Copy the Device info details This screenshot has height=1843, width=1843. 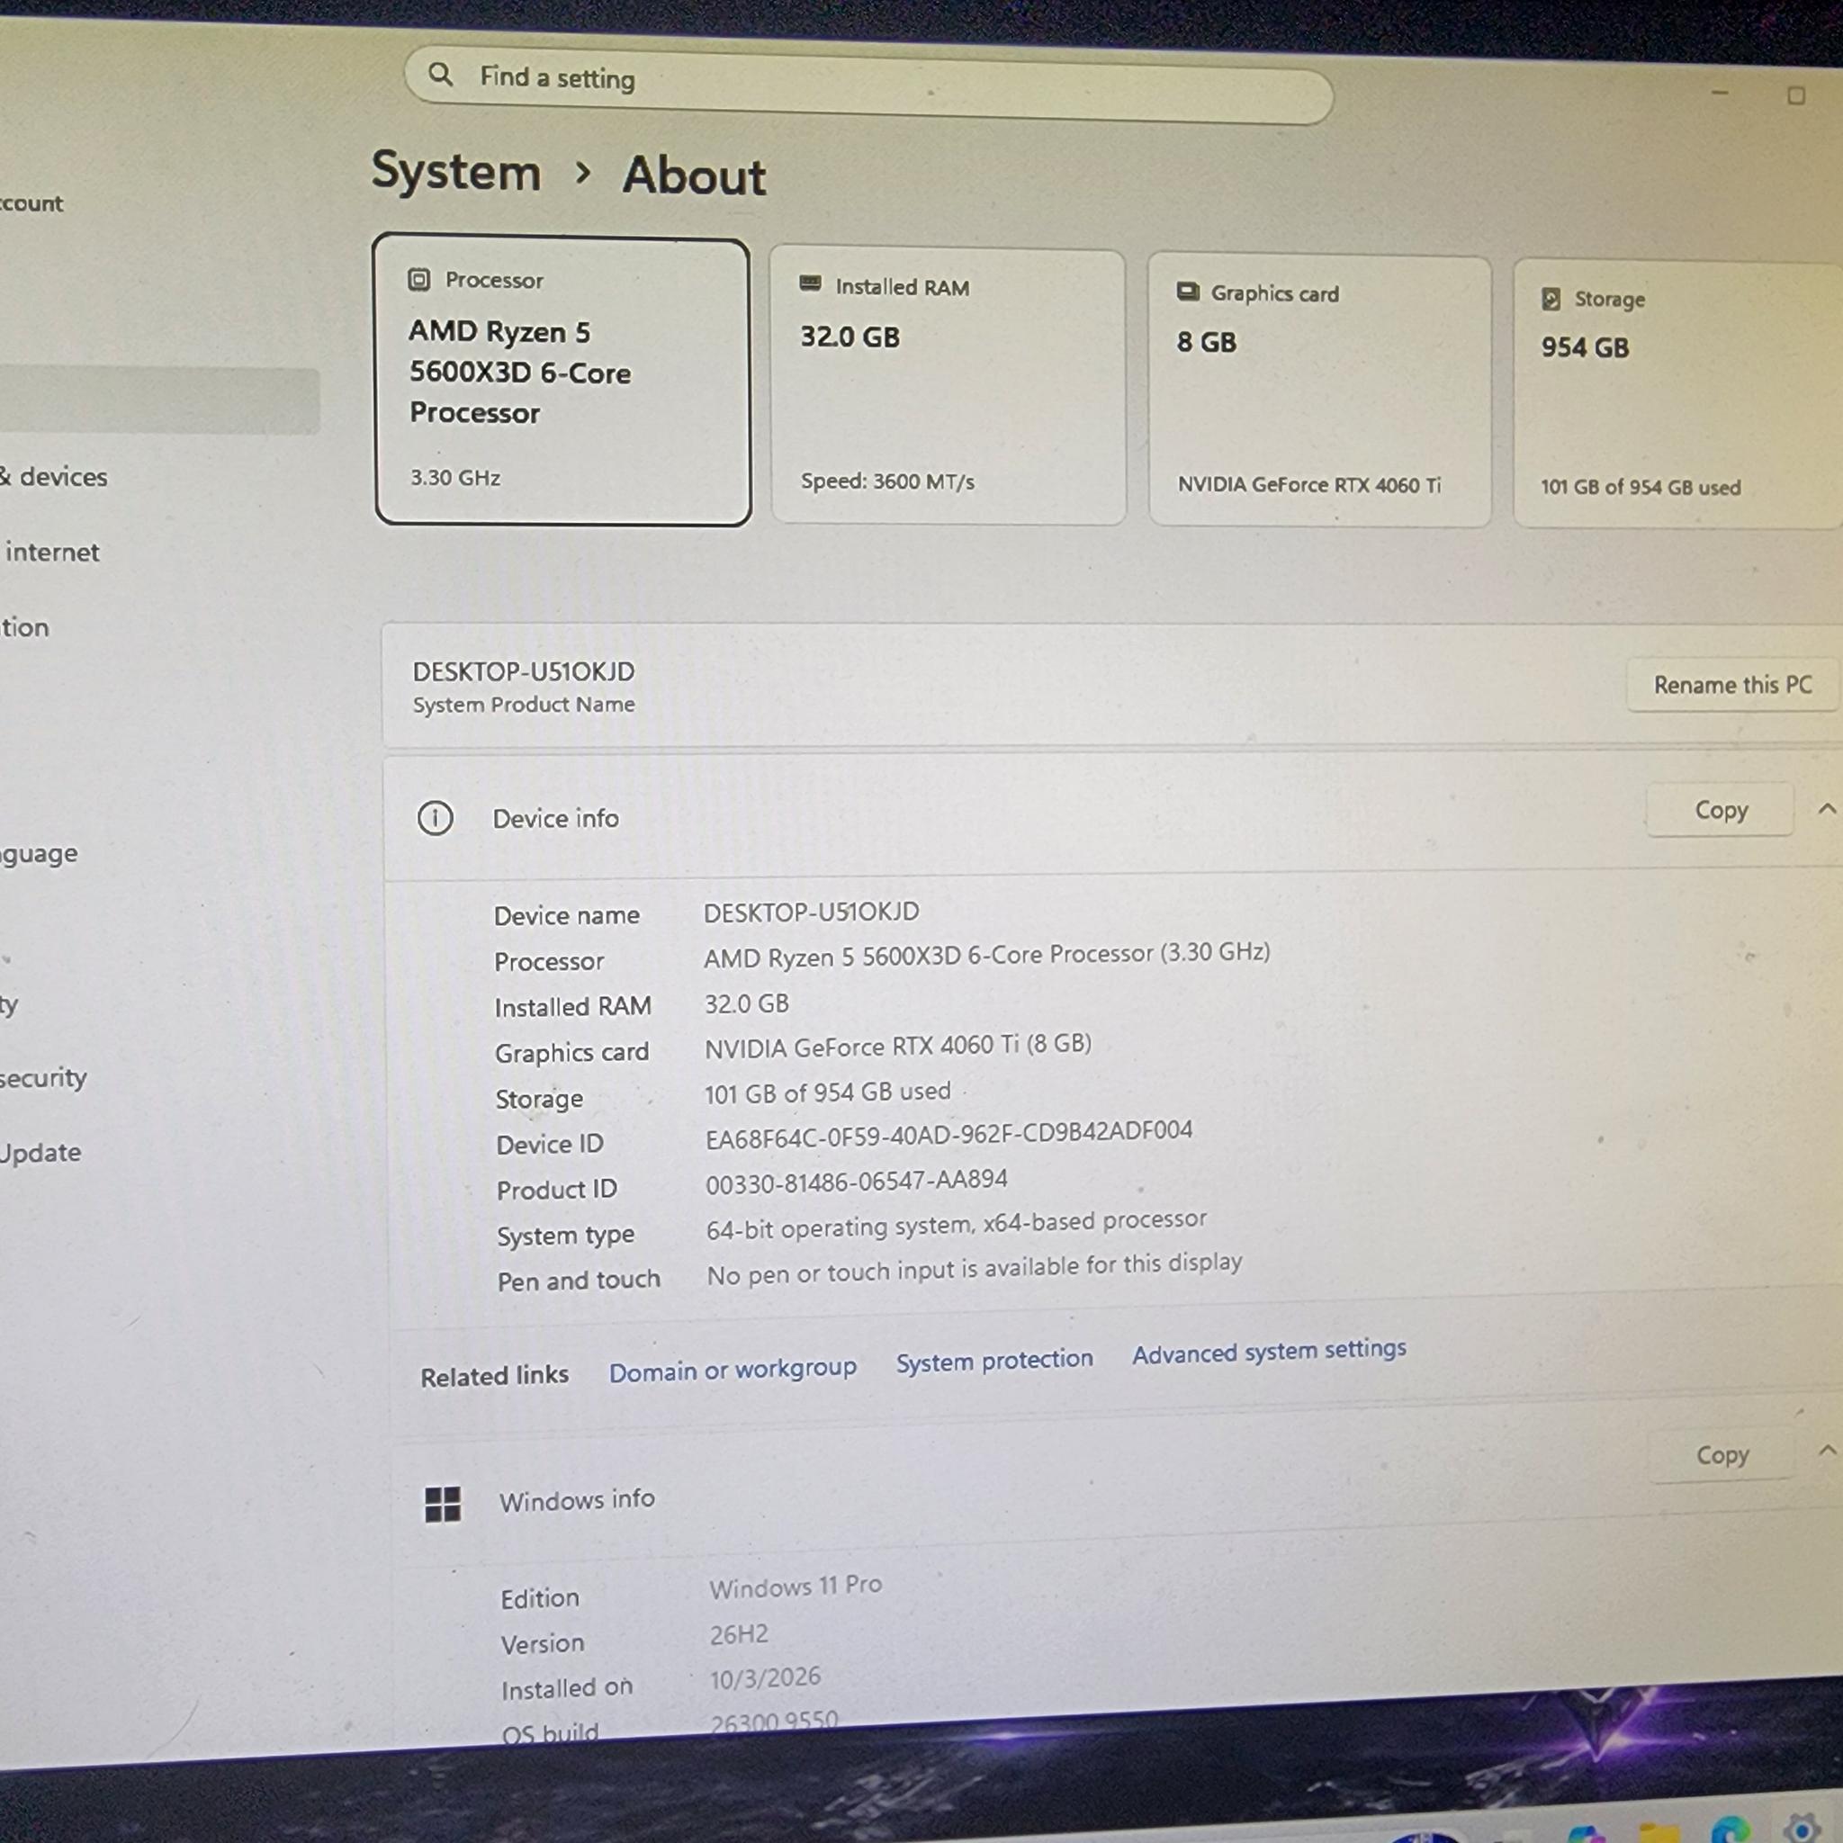[1721, 810]
